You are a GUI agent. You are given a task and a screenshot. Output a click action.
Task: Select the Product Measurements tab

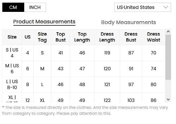coord(44,22)
